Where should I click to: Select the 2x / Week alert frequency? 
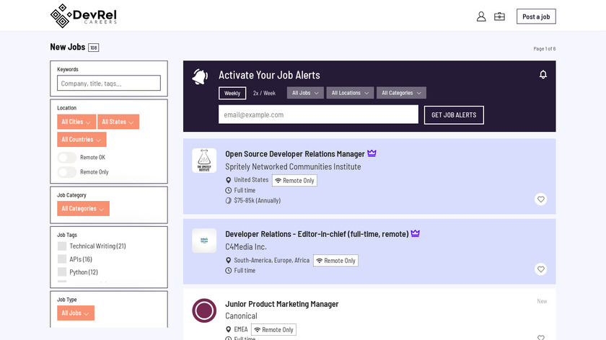tap(264, 93)
